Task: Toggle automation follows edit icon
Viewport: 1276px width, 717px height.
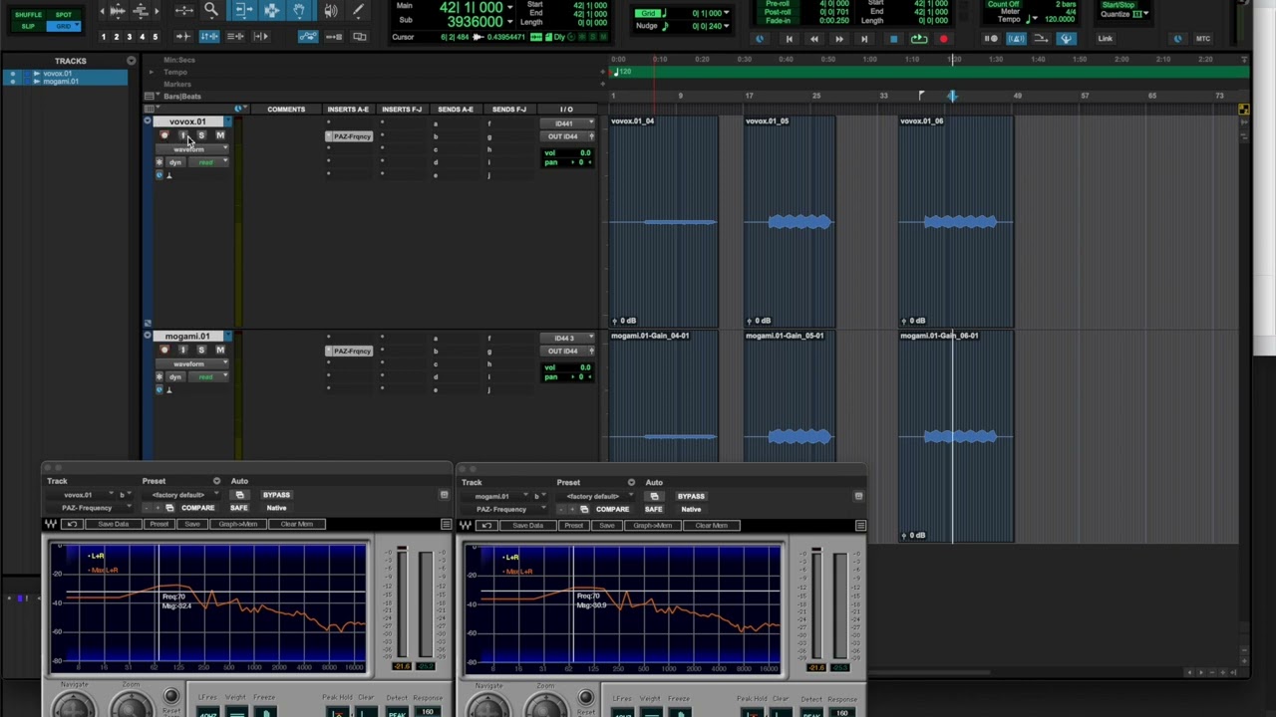Action: pos(308,37)
